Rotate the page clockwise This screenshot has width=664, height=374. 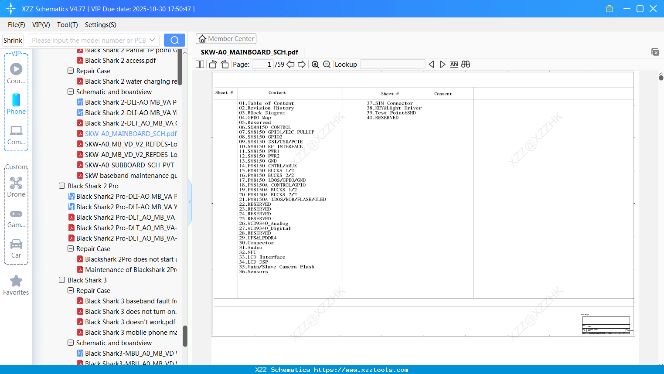point(225,65)
